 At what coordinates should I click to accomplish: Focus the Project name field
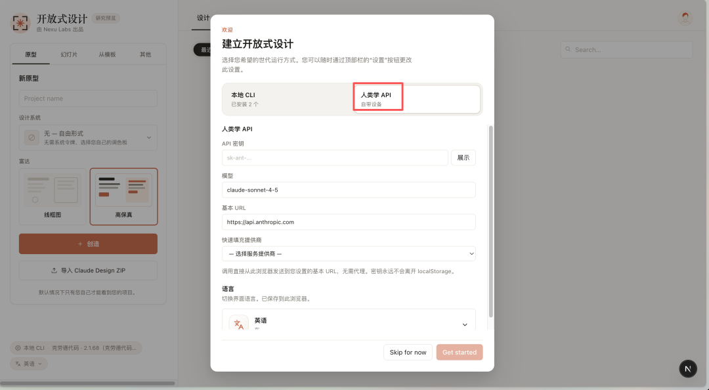(x=88, y=98)
